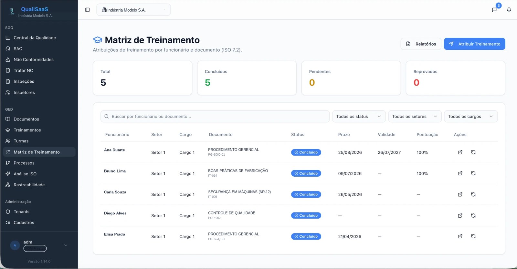Open Inspetores in sidebar
The height and width of the screenshot is (269, 517).
pyautogui.click(x=39, y=92)
